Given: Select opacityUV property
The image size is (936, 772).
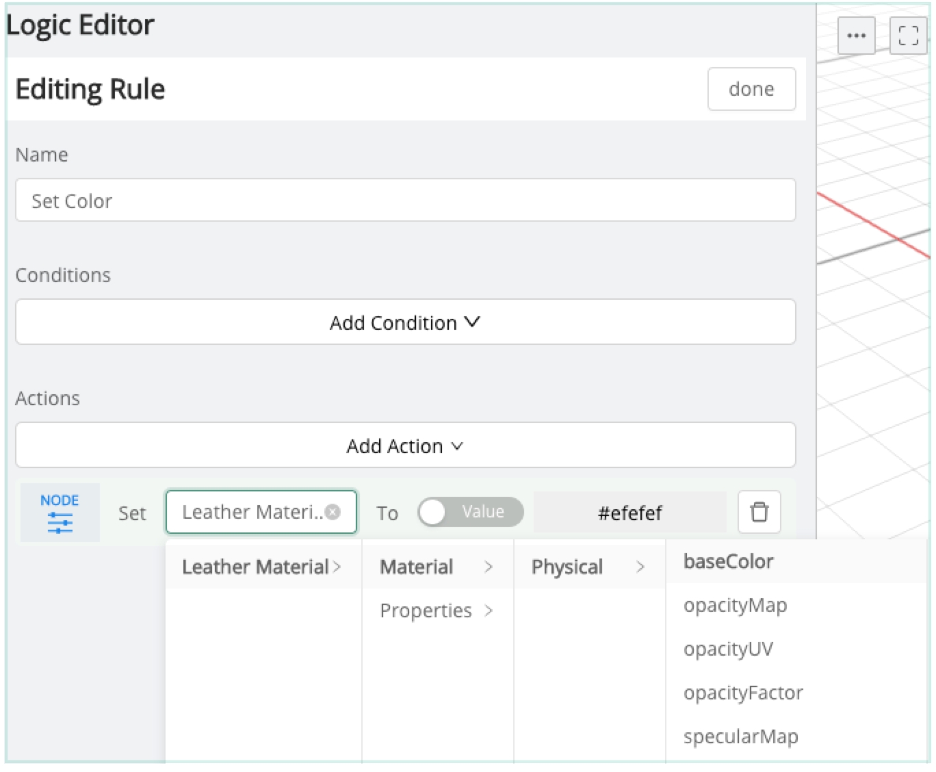Looking at the screenshot, I should click(x=728, y=649).
